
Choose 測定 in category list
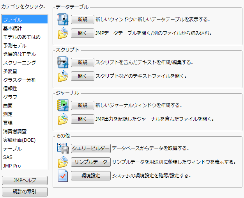[x=25, y=114]
